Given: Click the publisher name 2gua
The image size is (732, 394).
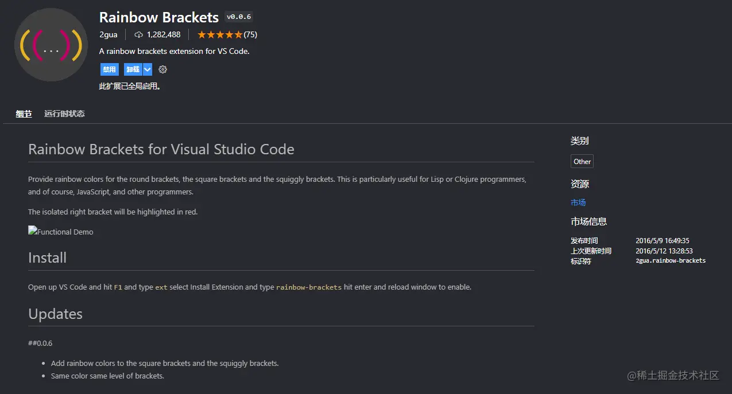Looking at the screenshot, I should point(109,34).
